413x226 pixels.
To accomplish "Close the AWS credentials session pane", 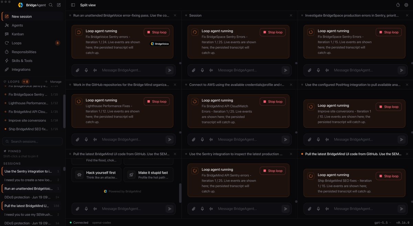I will tap(291, 85).
